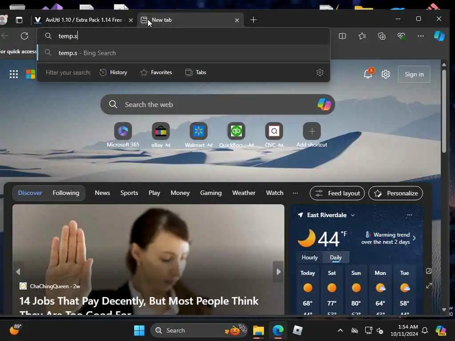This screenshot has width=455, height=341.
Task: Close the AviUtl 1.10 tab
Action: pyautogui.click(x=131, y=20)
